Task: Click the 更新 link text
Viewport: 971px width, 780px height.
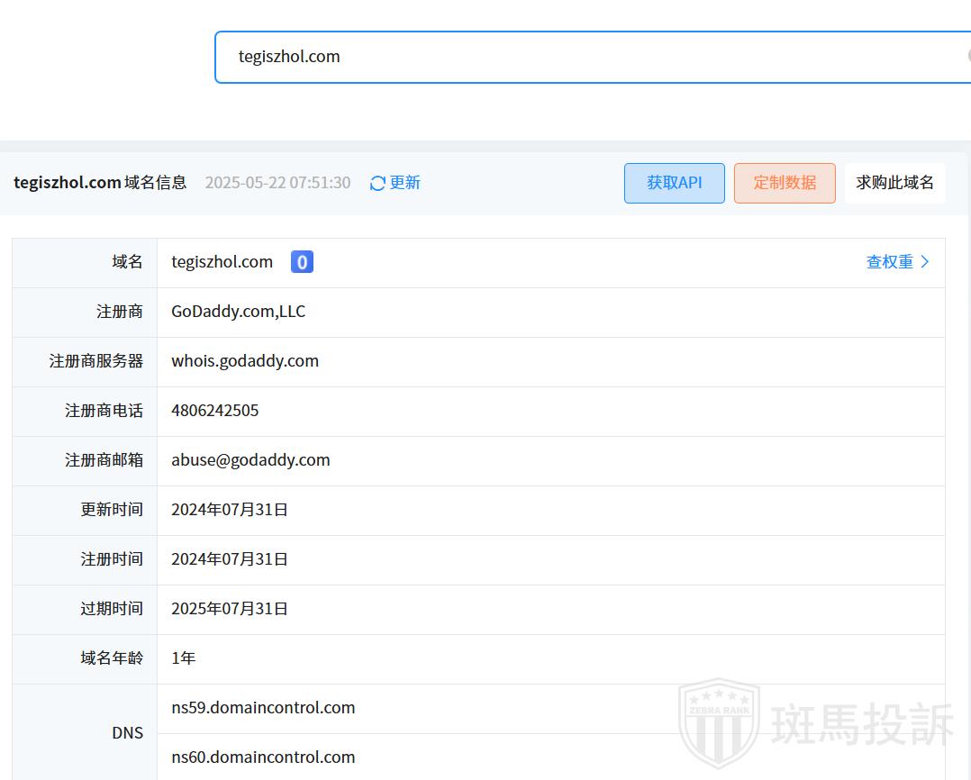Action: click(x=405, y=183)
